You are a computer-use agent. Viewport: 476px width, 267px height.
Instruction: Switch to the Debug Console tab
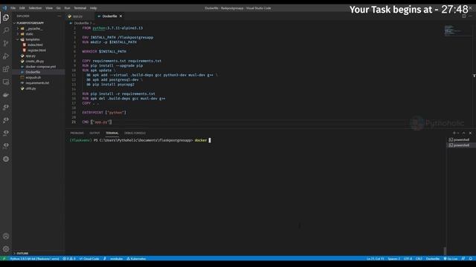pyautogui.click(x=135, y=133)
